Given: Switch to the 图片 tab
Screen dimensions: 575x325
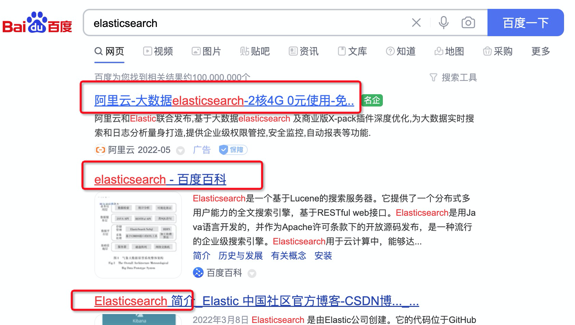Looking at the screenshot, I should [206, 52].
